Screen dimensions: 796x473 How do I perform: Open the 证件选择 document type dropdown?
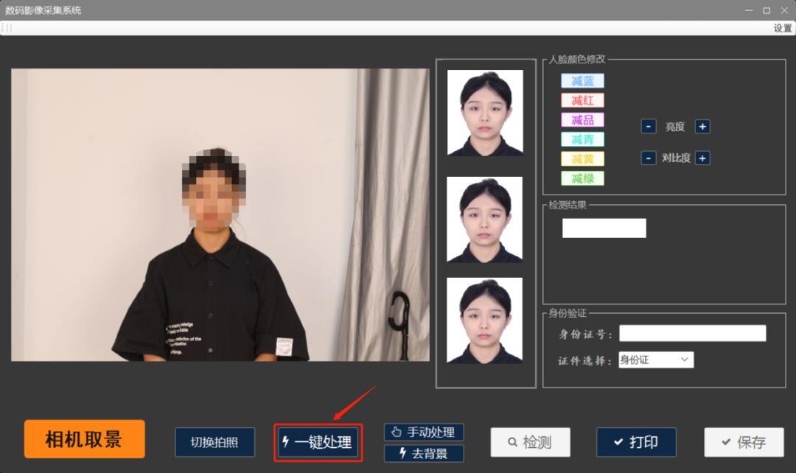[655, 360]
